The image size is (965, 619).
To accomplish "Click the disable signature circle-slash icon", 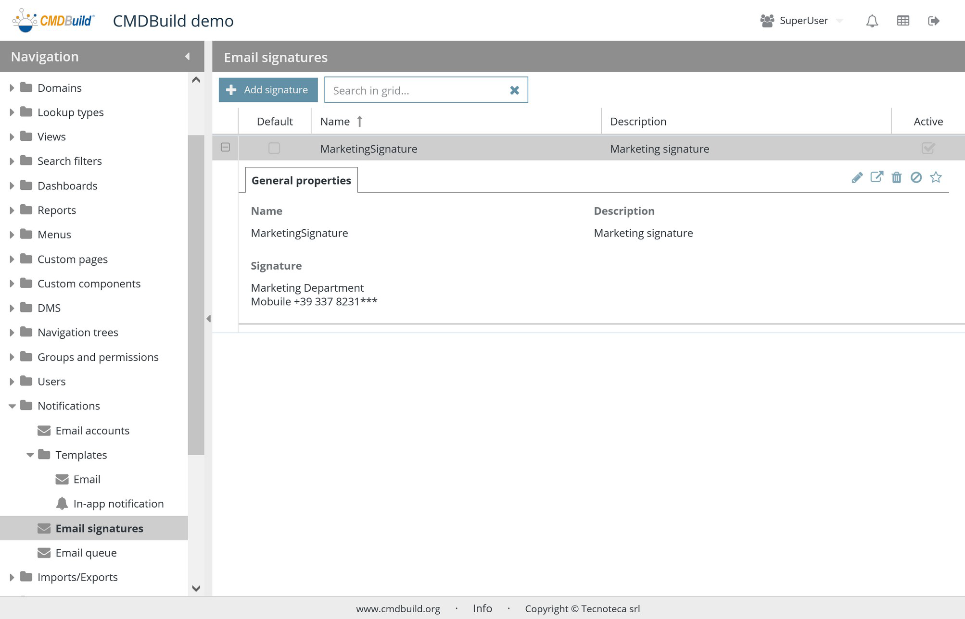I will click(x=916, y=178).
